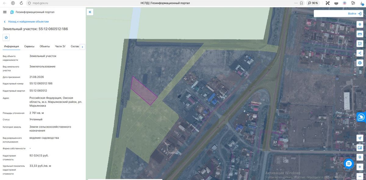Open the hamburger main menu

(x=5, y=12)
